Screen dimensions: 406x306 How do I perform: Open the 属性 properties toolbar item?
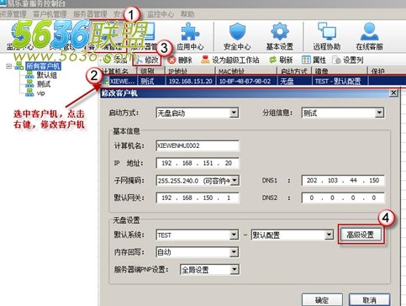[314, 60]
